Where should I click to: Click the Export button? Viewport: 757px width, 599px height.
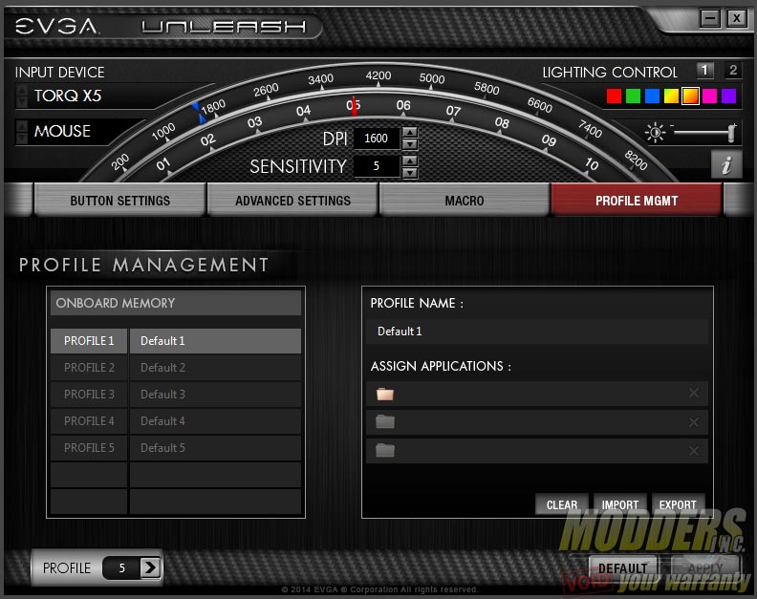[678, 504]
